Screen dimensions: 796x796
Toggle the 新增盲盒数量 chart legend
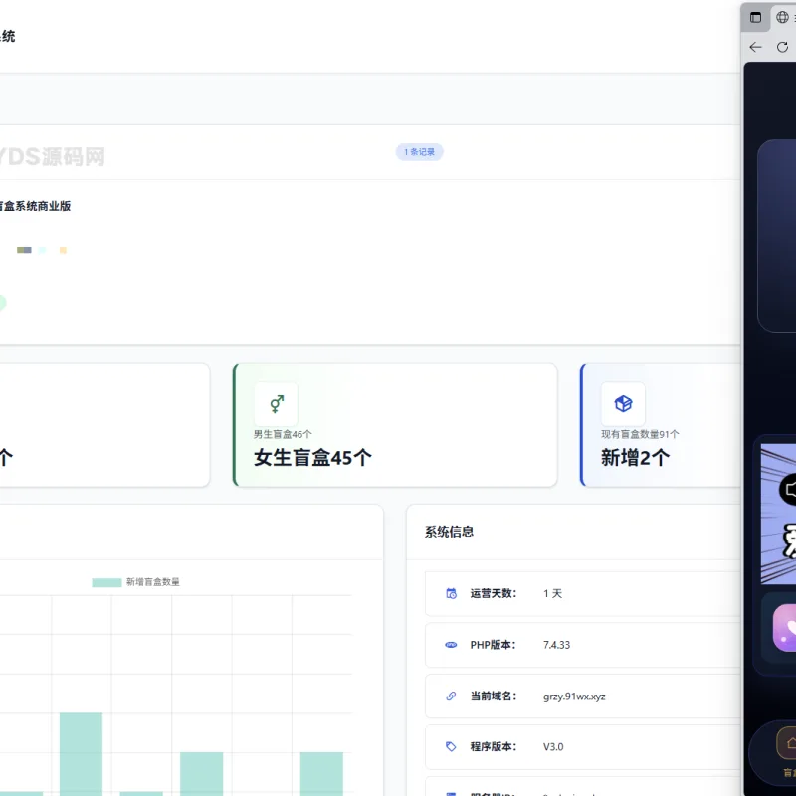(x=135, y=582)
